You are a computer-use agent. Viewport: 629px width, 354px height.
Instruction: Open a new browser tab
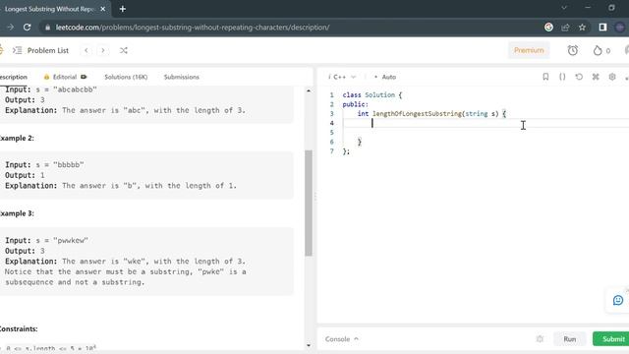[x=123, y=9]
